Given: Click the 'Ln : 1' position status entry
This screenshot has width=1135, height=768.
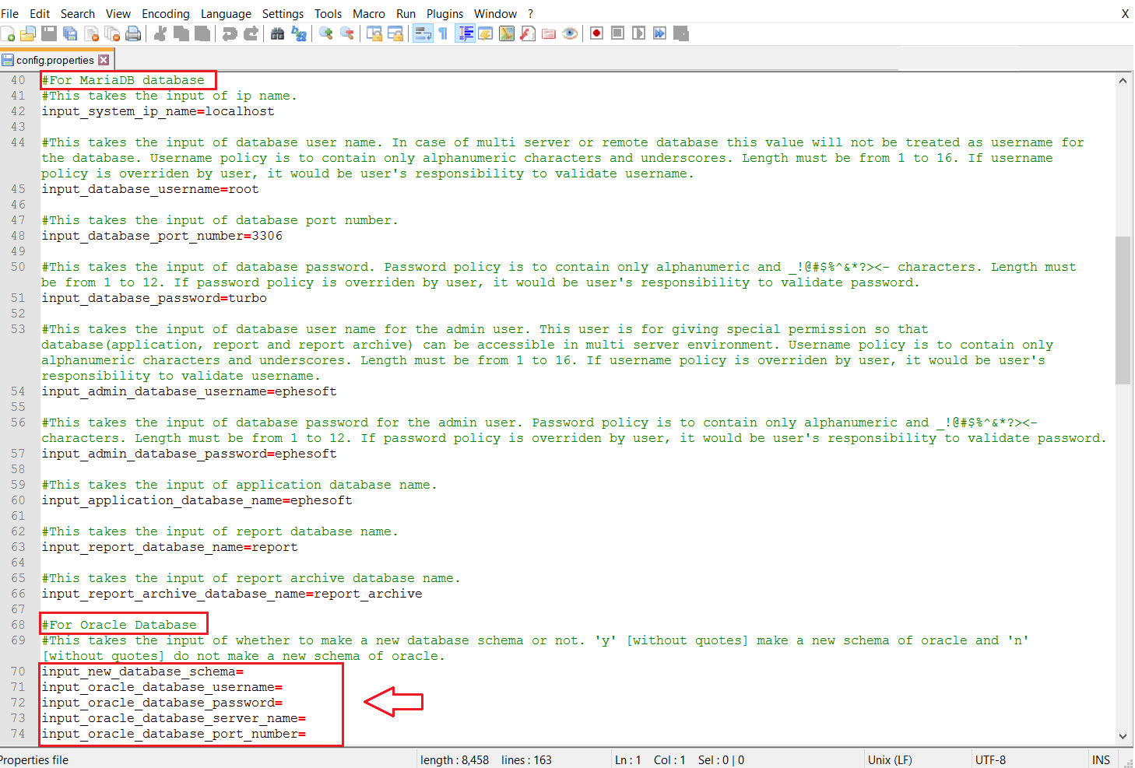Looking at the screenshot, I should coord(628,760).
